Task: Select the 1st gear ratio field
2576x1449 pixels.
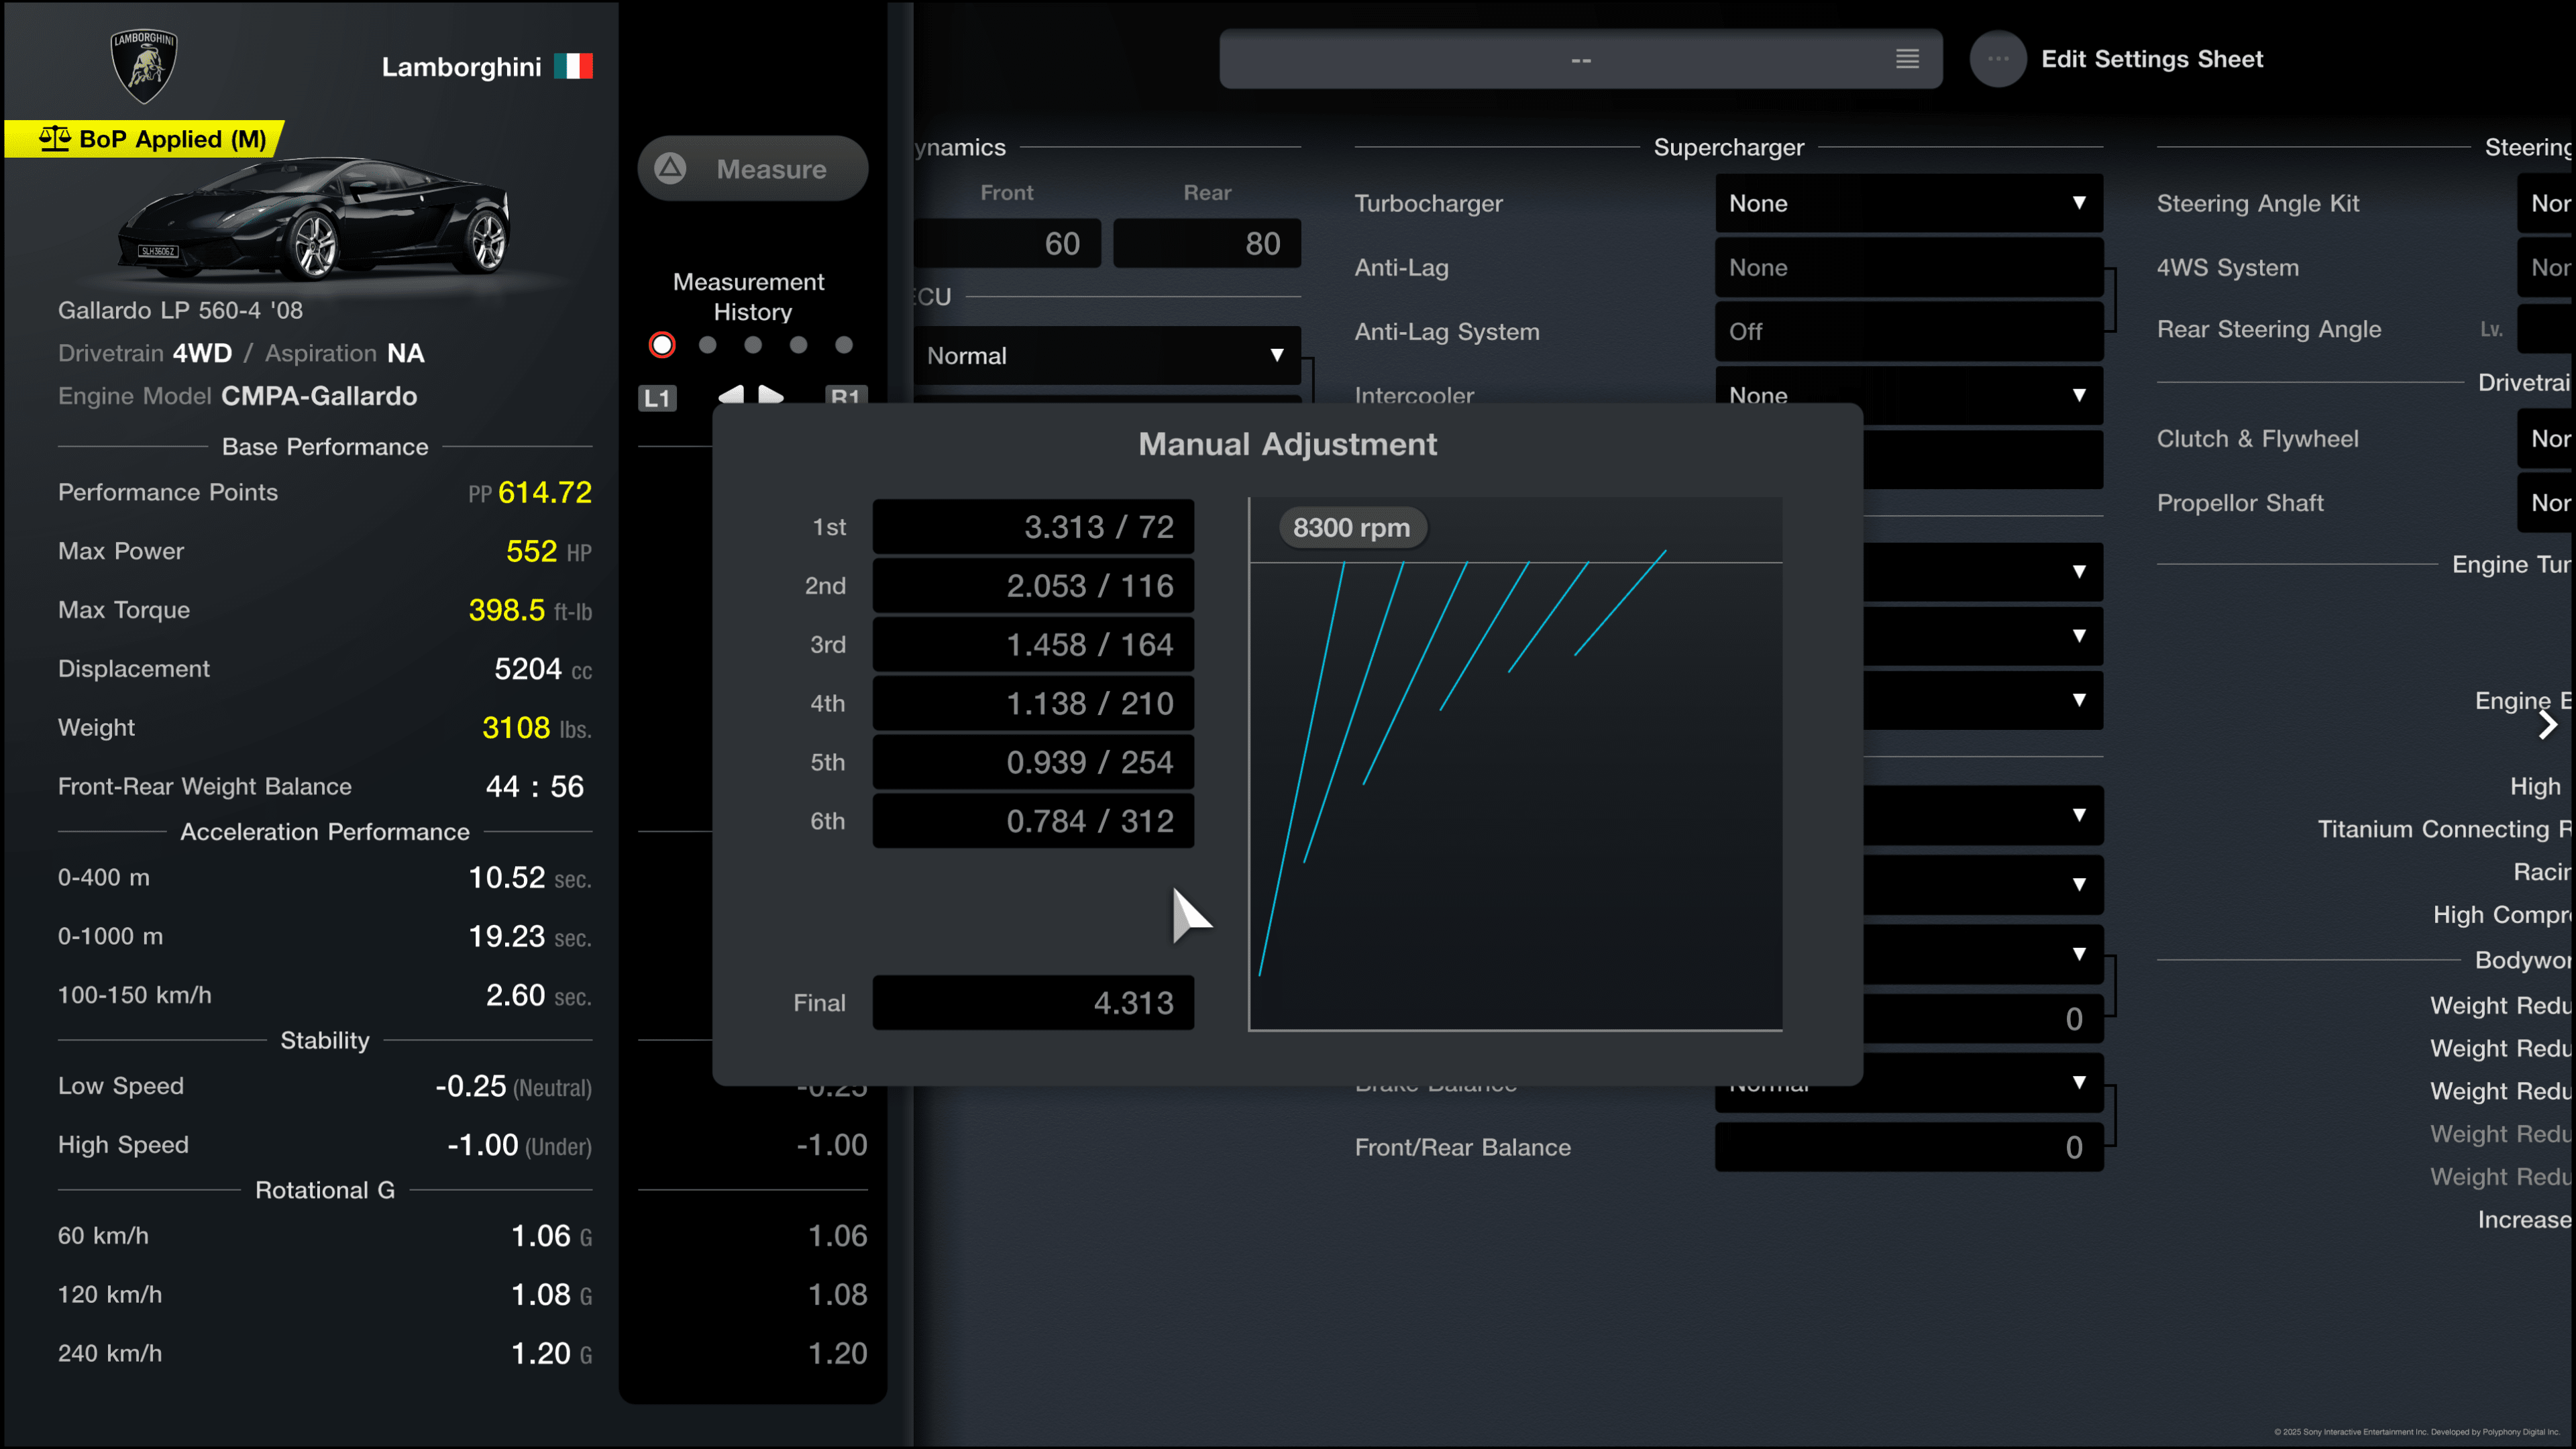Action: (x=1033, y=527)
